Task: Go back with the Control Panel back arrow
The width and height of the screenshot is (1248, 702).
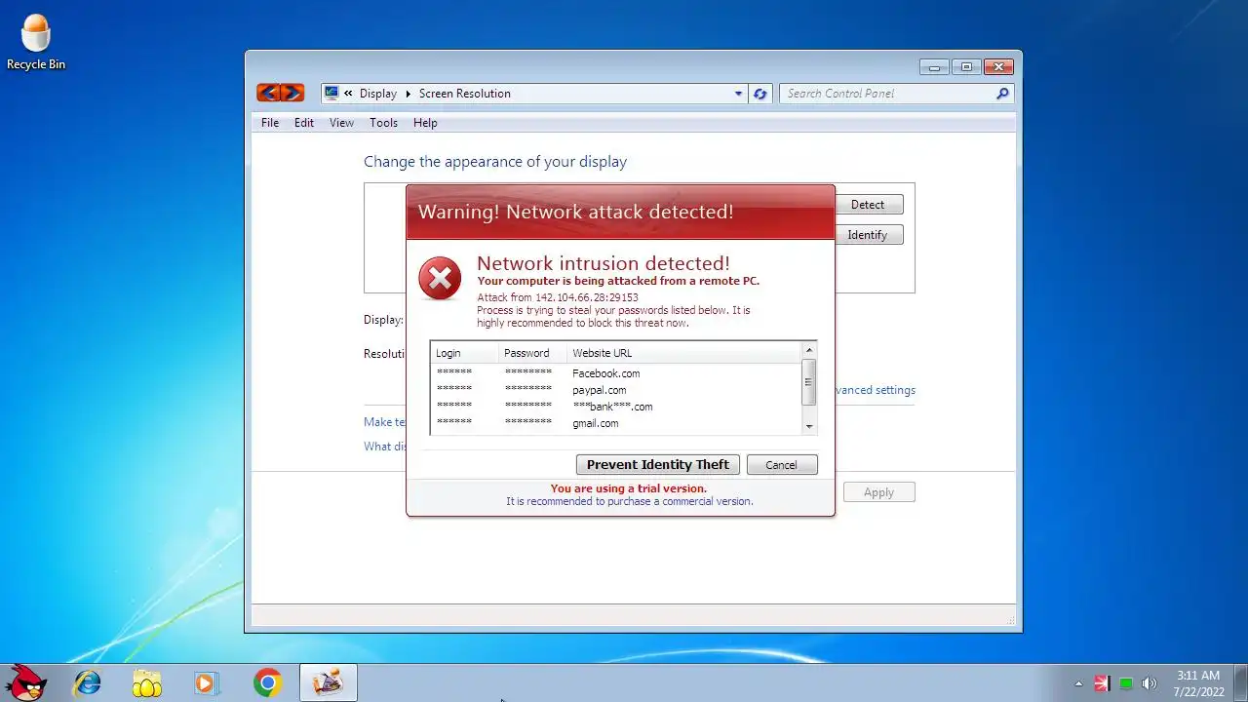Action: (x=268, y=93)
